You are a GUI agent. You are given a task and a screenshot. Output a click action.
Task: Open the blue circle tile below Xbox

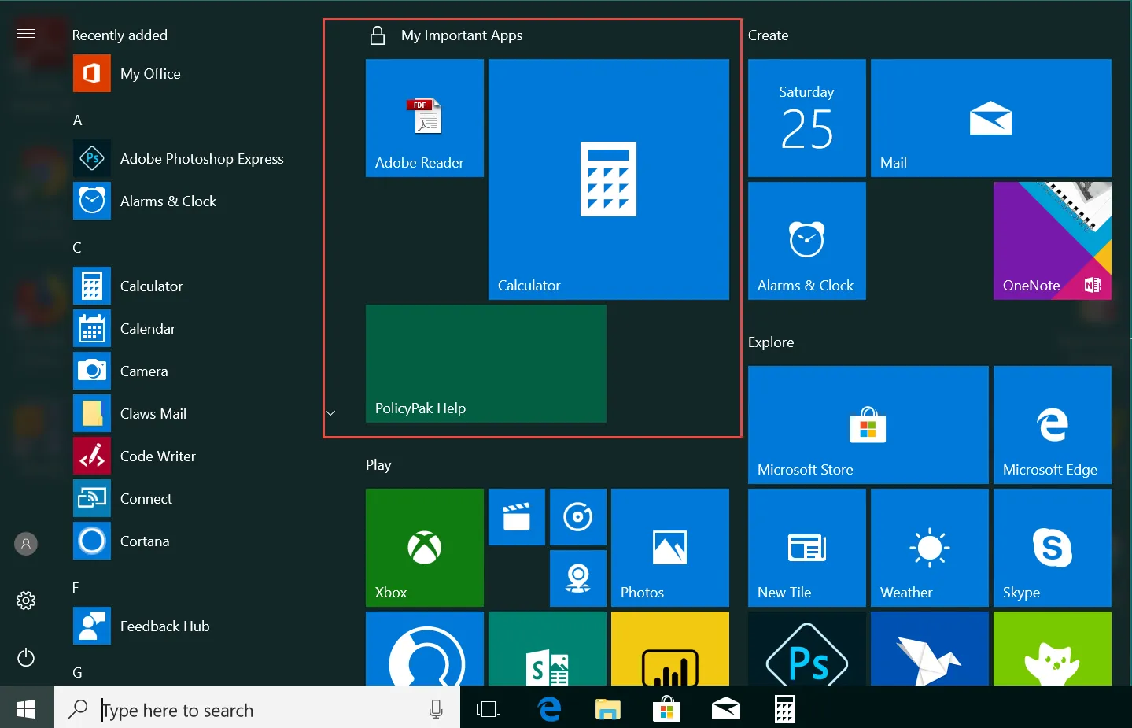point(425,649)
